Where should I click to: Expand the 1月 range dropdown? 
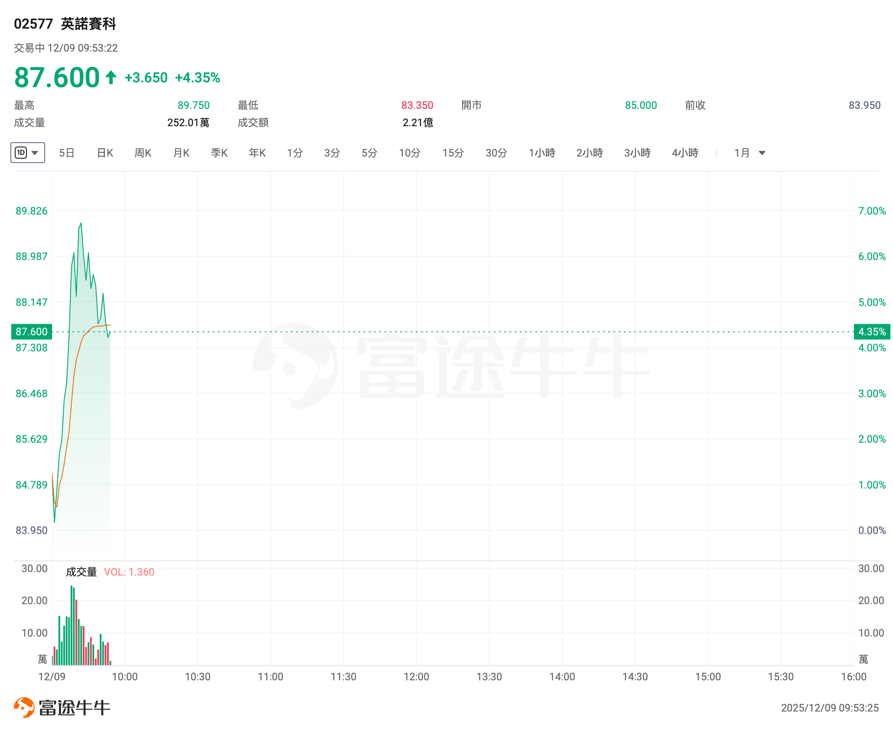(762, 153)
